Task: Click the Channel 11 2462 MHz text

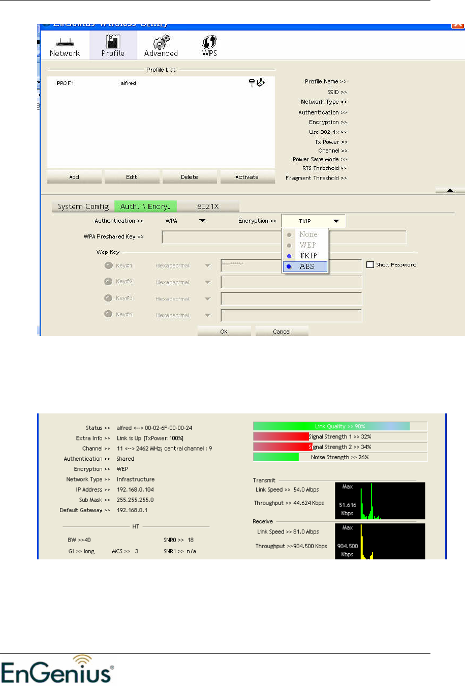Action: (x=164, y=449)
